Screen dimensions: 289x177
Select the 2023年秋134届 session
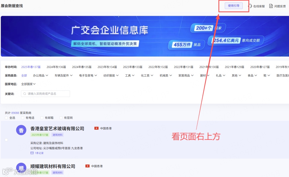point(107,67)
